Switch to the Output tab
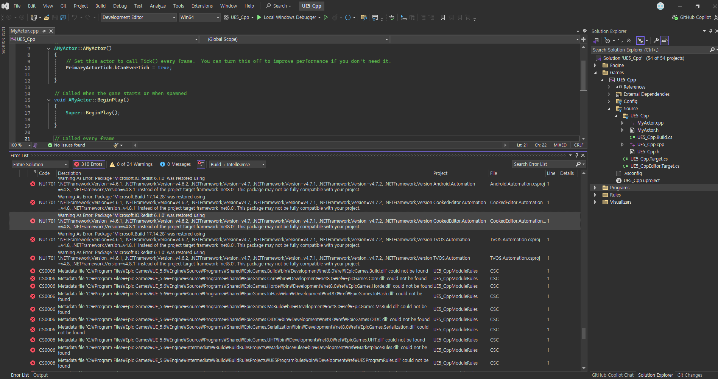 point(40,375)
